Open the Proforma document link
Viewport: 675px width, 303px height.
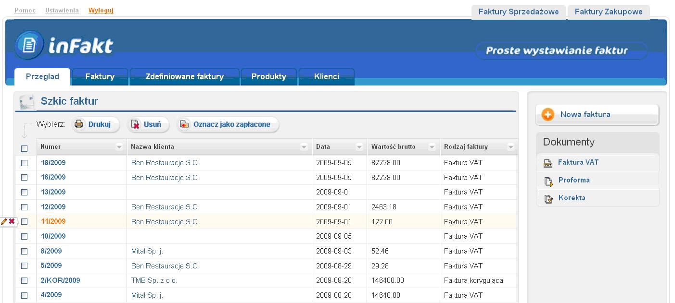point(574,180)
